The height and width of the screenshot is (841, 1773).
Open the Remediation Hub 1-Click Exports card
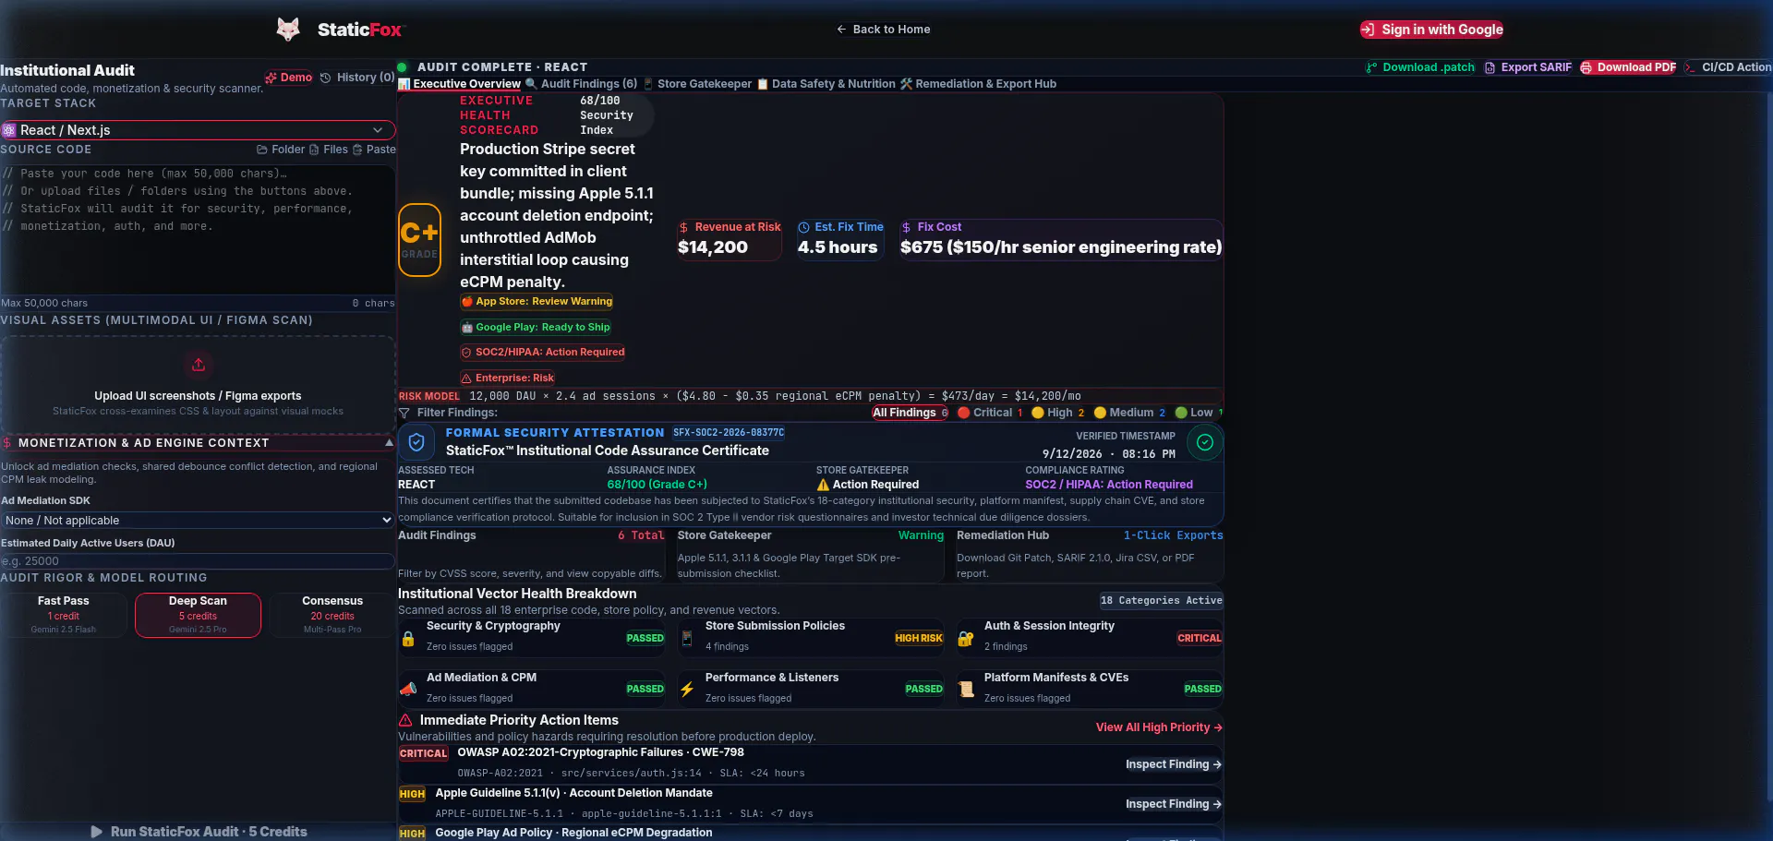pyautogui.click(x=1090, y=554)
